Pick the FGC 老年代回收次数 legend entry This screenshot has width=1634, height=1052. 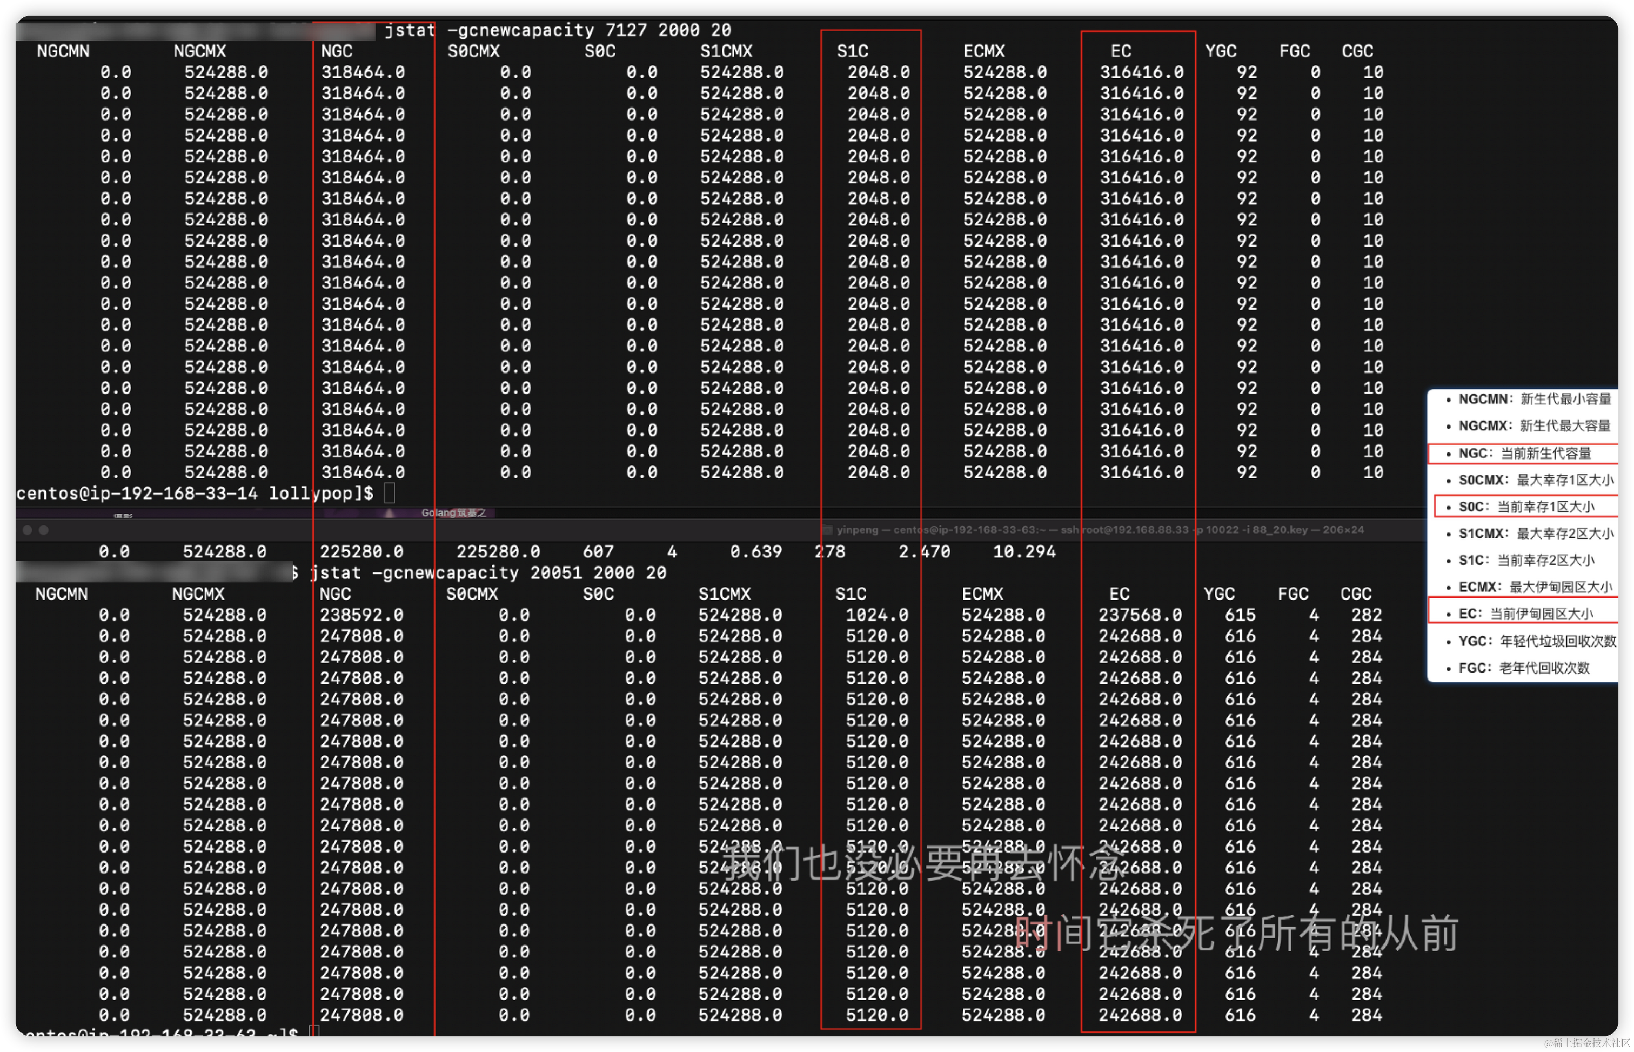click(x=1523, y=668)
